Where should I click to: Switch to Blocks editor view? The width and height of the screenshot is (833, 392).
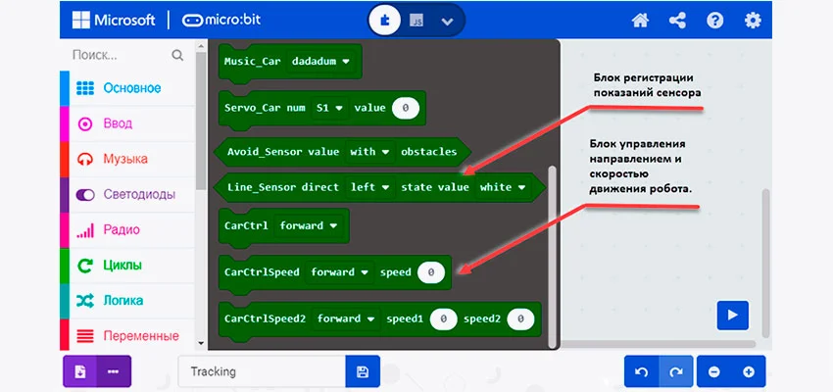(385, 20)
